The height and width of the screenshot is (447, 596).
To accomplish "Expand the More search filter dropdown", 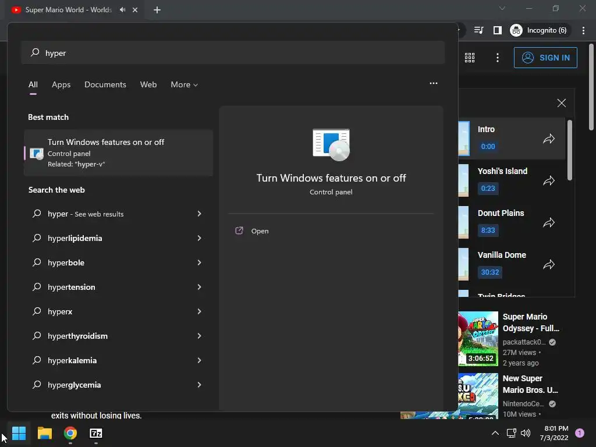I will pos(185,84).
